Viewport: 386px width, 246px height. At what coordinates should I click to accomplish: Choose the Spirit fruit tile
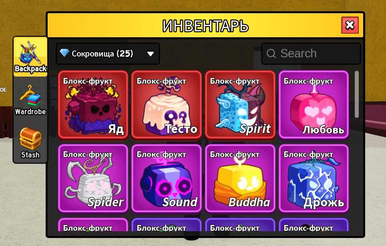240,105
